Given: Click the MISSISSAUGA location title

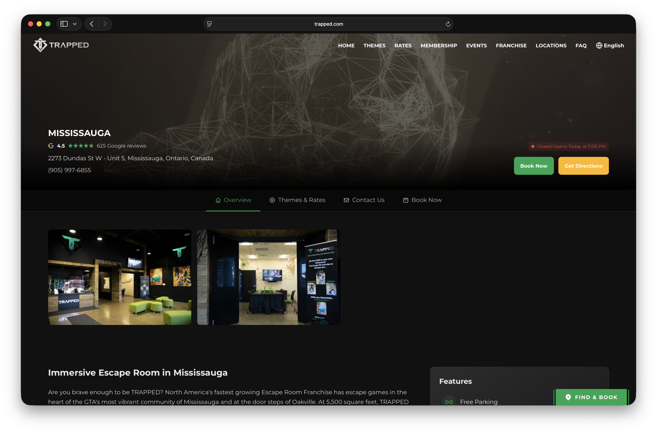Looking at the screenshot, I should pos(79,133).
